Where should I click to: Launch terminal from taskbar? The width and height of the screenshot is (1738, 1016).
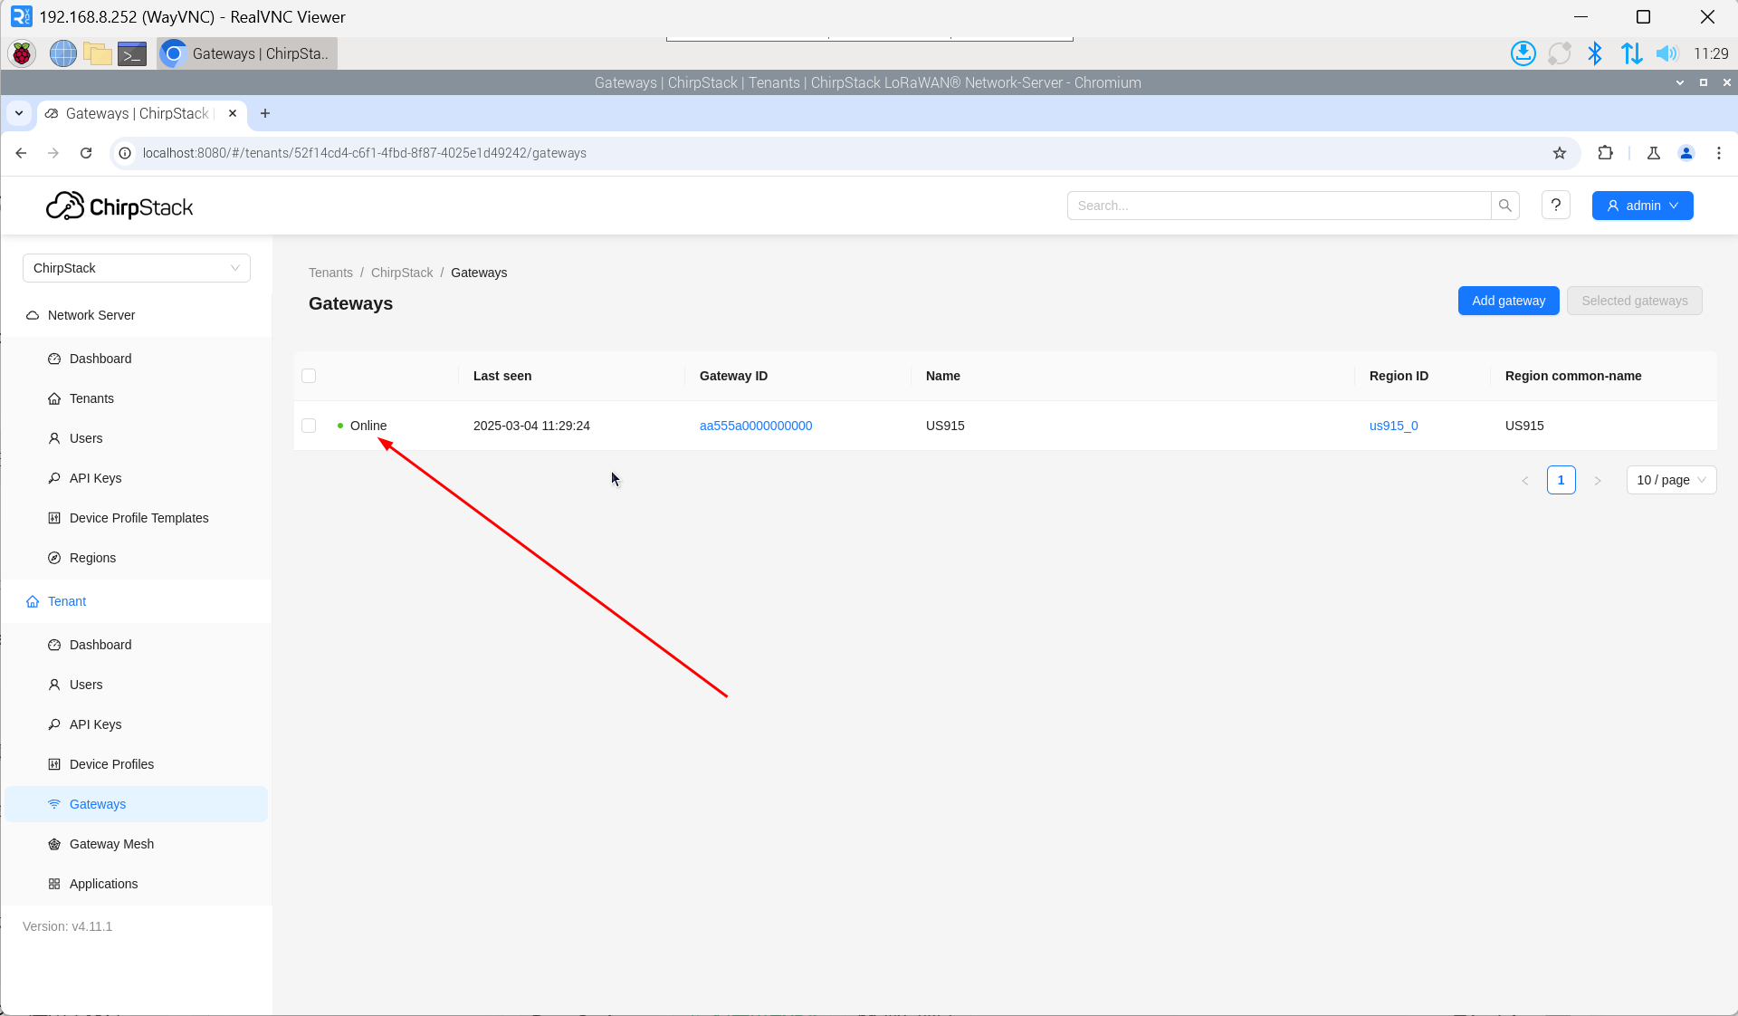(132, 53)
